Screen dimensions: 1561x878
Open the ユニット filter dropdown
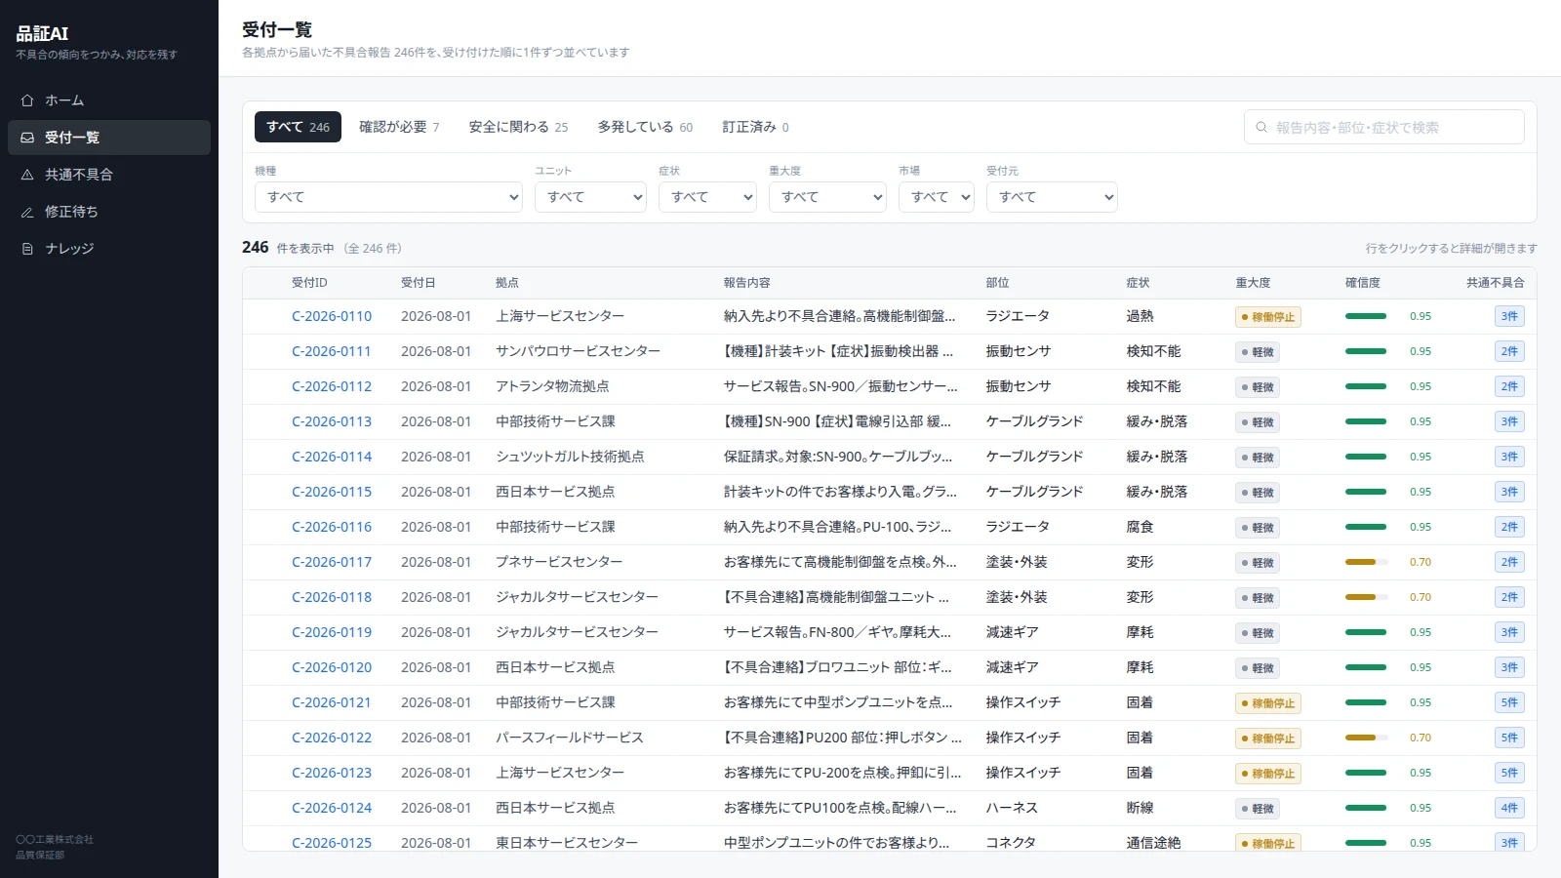point(590,197)
